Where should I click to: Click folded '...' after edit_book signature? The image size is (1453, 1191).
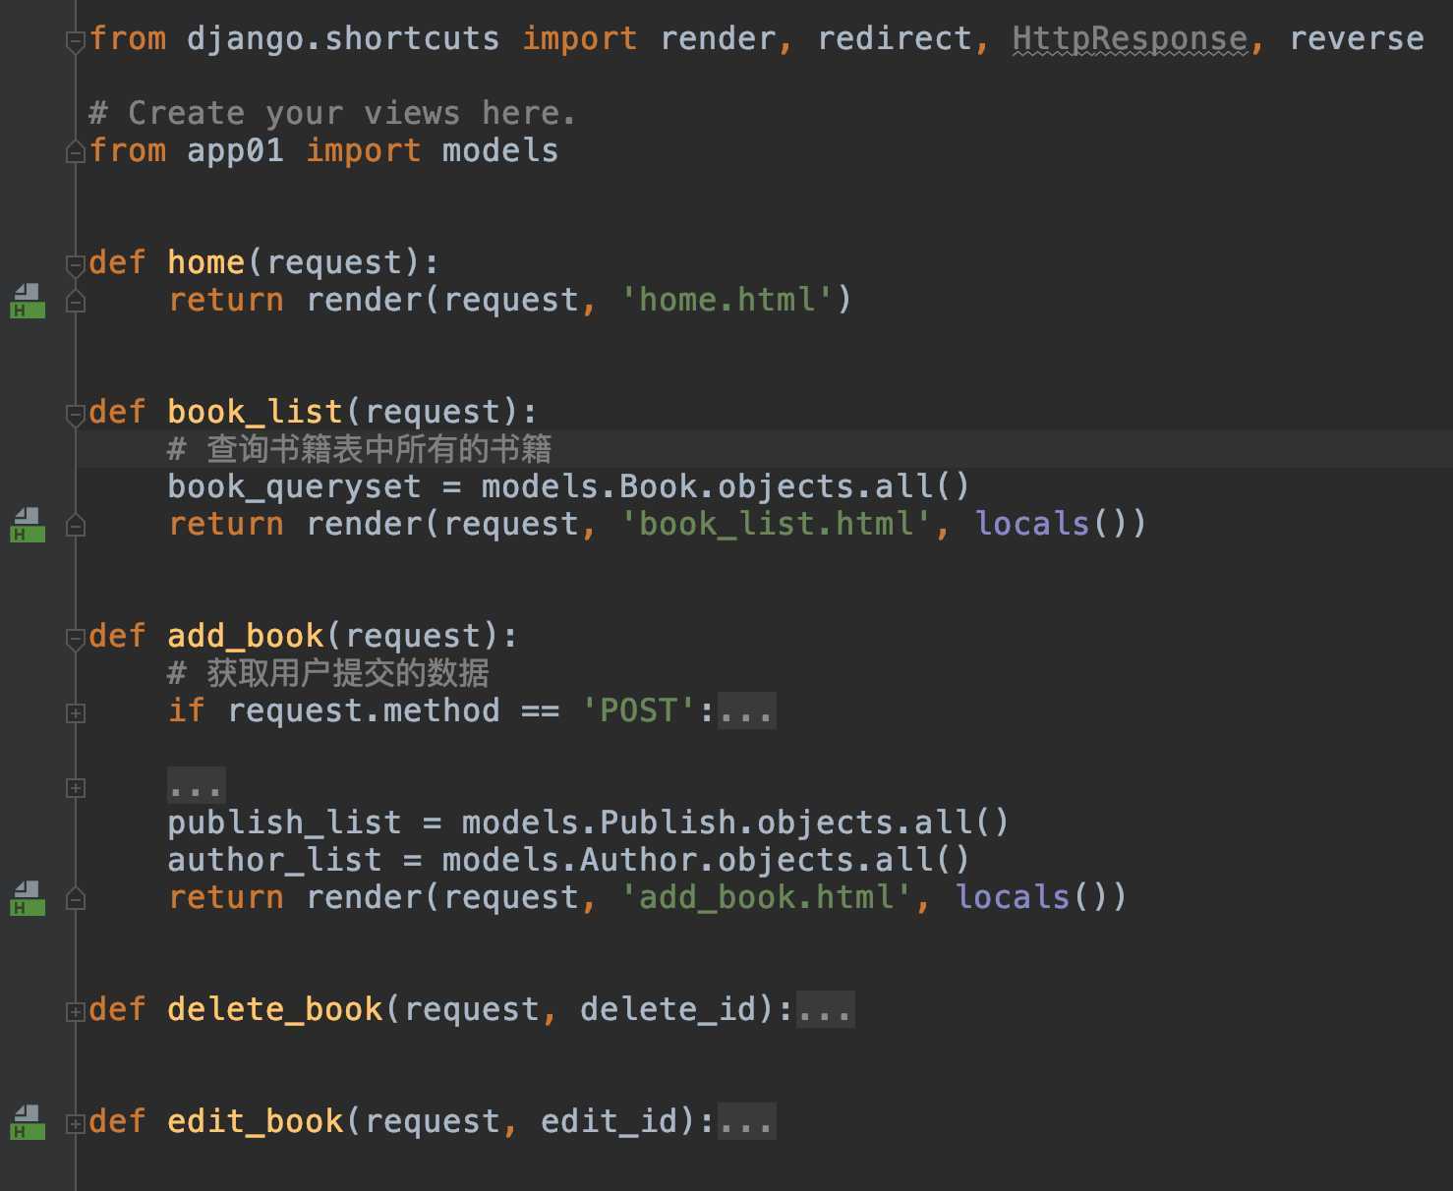(747, 1121)
